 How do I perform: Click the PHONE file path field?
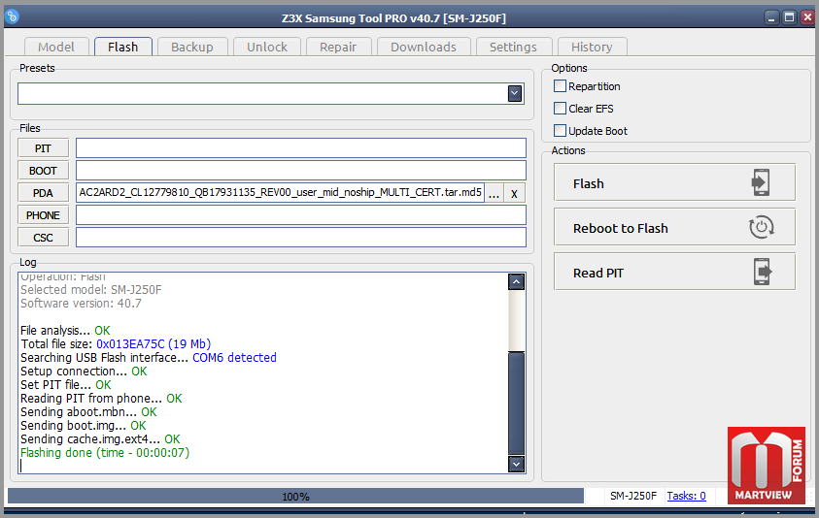click(x=301, y=215)
